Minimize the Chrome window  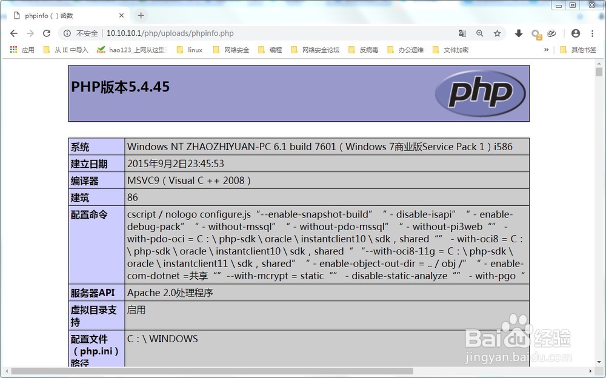click(559, 5)
